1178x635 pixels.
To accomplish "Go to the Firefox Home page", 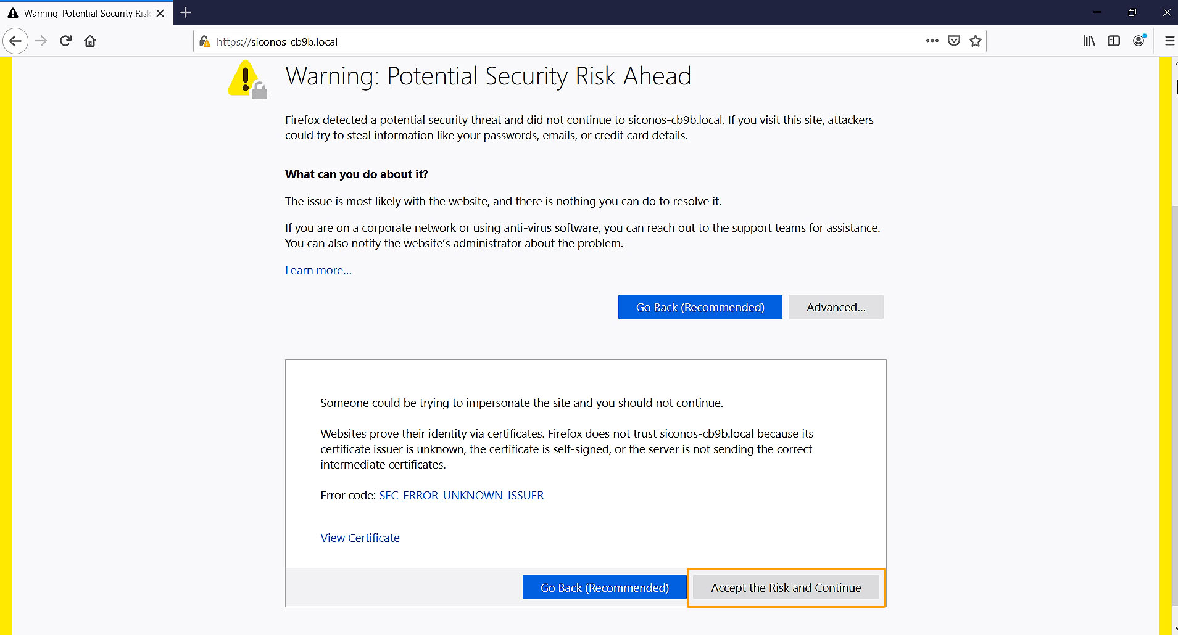I will pyautogui.click(x=90, y=41).
